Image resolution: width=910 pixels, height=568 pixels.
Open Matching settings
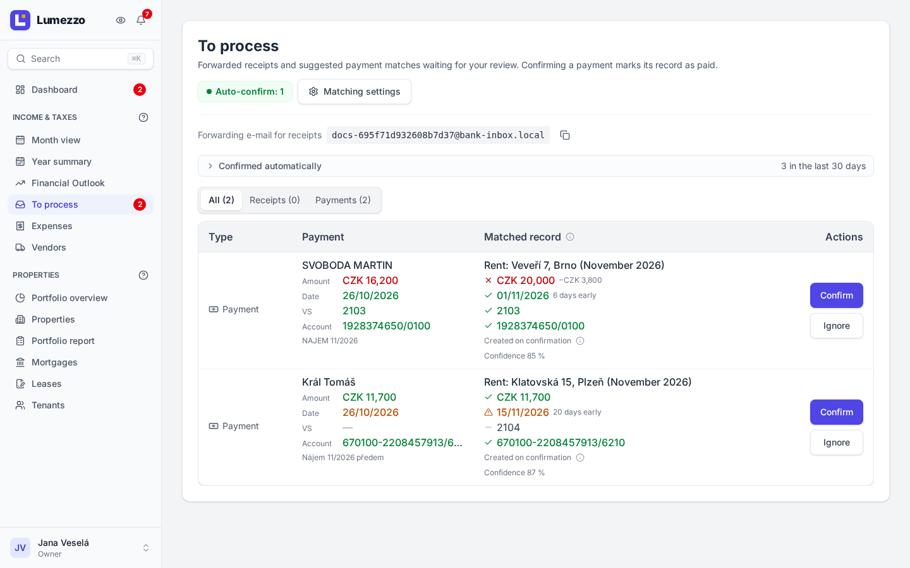coord(355,92)
